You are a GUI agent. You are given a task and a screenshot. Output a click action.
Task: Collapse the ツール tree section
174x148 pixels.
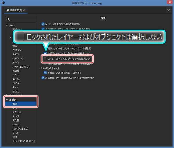7,25
